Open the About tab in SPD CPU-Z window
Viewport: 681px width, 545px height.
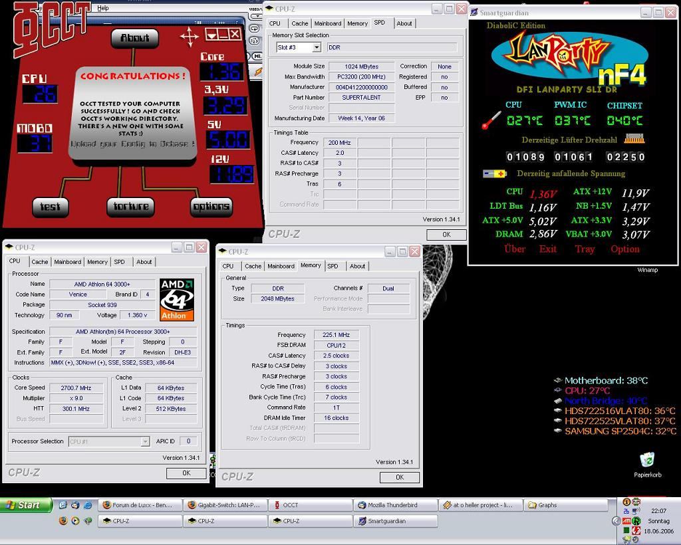click(x=404, y=23)
